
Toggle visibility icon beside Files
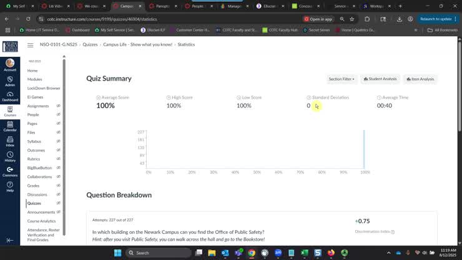click(58, 132)
